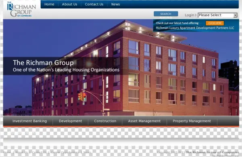242x157 pixels.
Task: Click the orange Click Here button
Action: point(215,23)
